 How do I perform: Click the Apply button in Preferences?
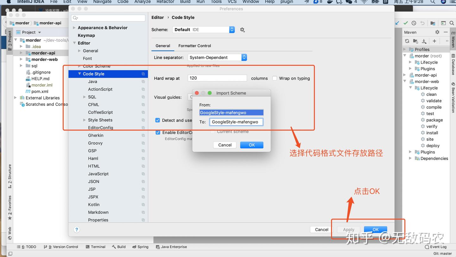point(349,230)
